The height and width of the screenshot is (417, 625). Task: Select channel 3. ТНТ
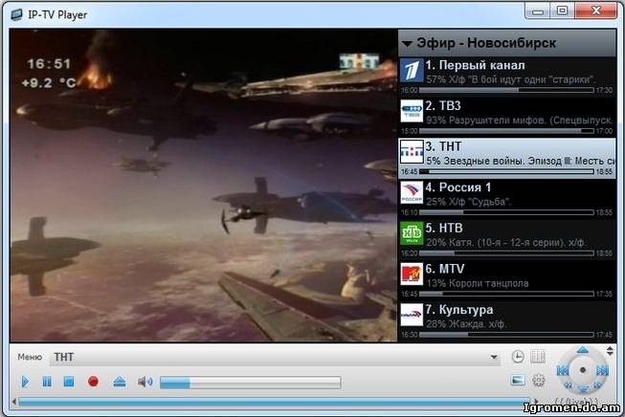coord(507,158)
